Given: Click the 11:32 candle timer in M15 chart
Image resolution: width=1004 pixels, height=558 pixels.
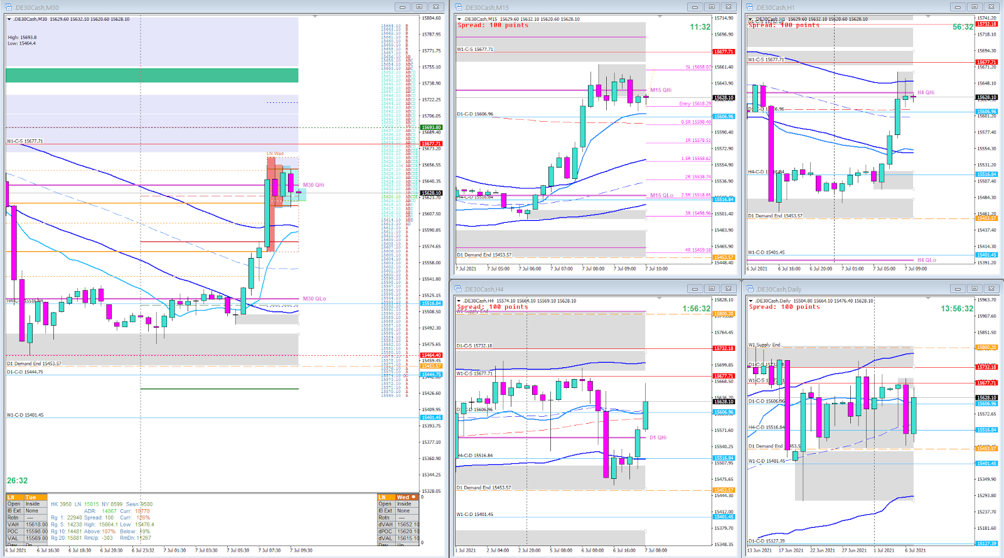Looking at the screenshot, I should (x=700, y=27).
